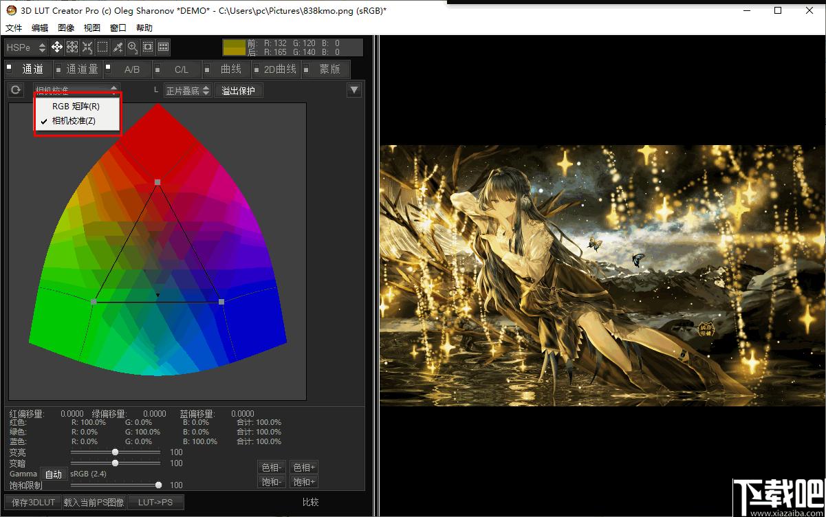Toggle the checkbox on the A/B tab
826x517 pixels.
point(108,69)
